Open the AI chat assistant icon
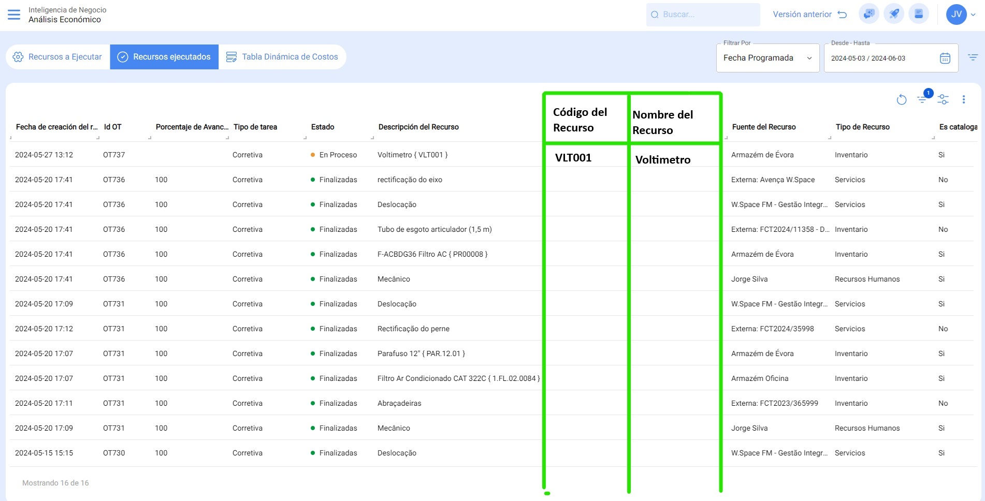The width and height of the screenshot is (985, 501). (868, 14)
